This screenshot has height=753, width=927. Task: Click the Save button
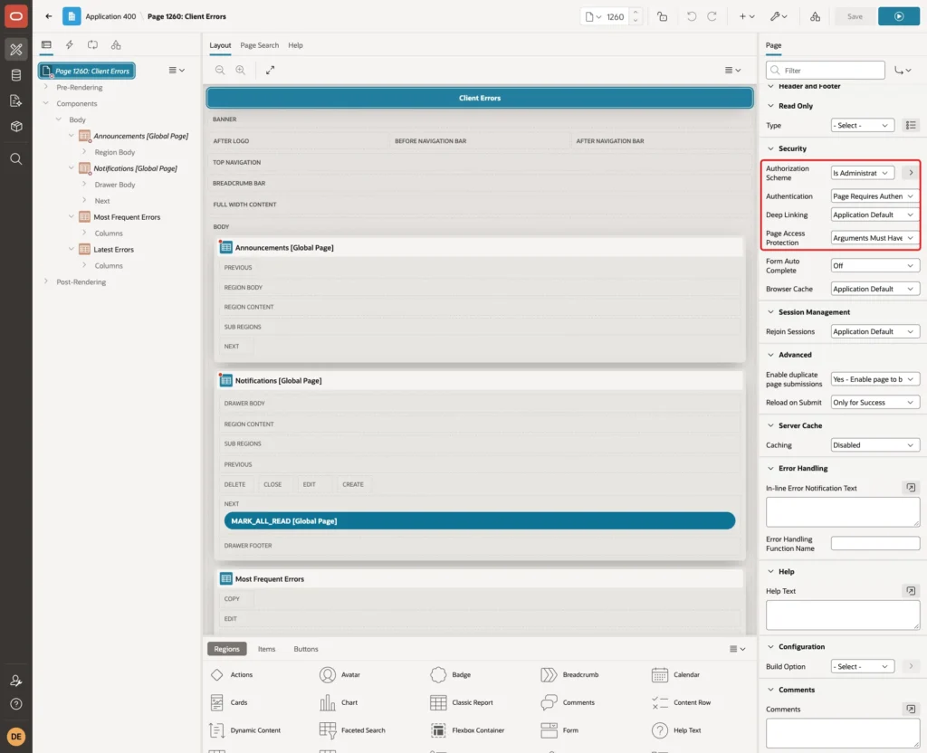(855, 16)
